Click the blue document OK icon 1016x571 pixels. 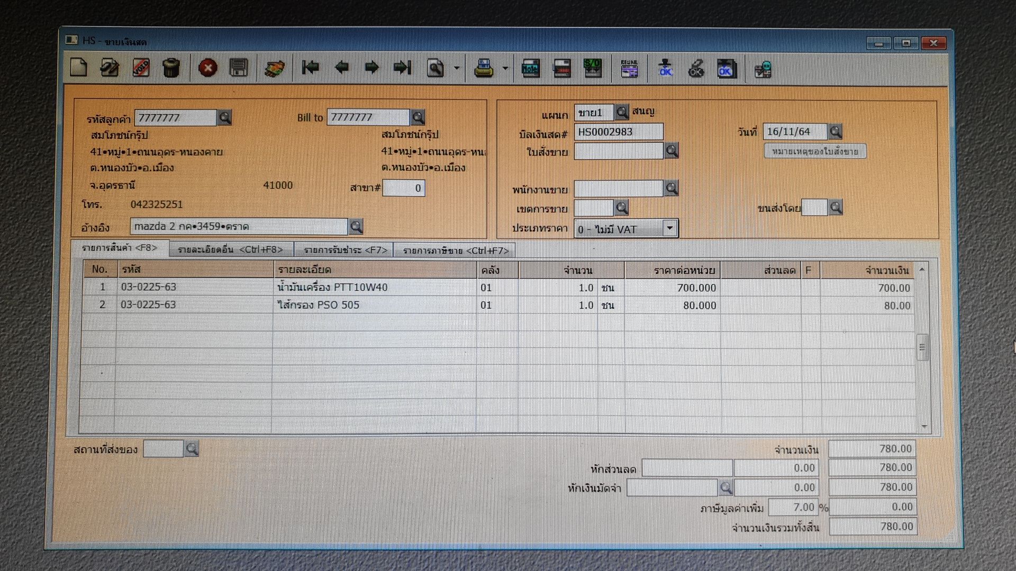coord(726,69)
